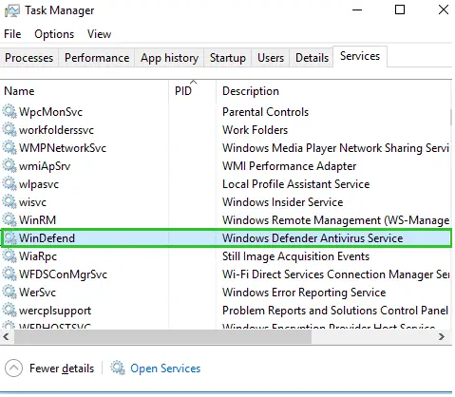Click the gear icon beside Open Services
The image size is (455, 397).
[118, 368]
